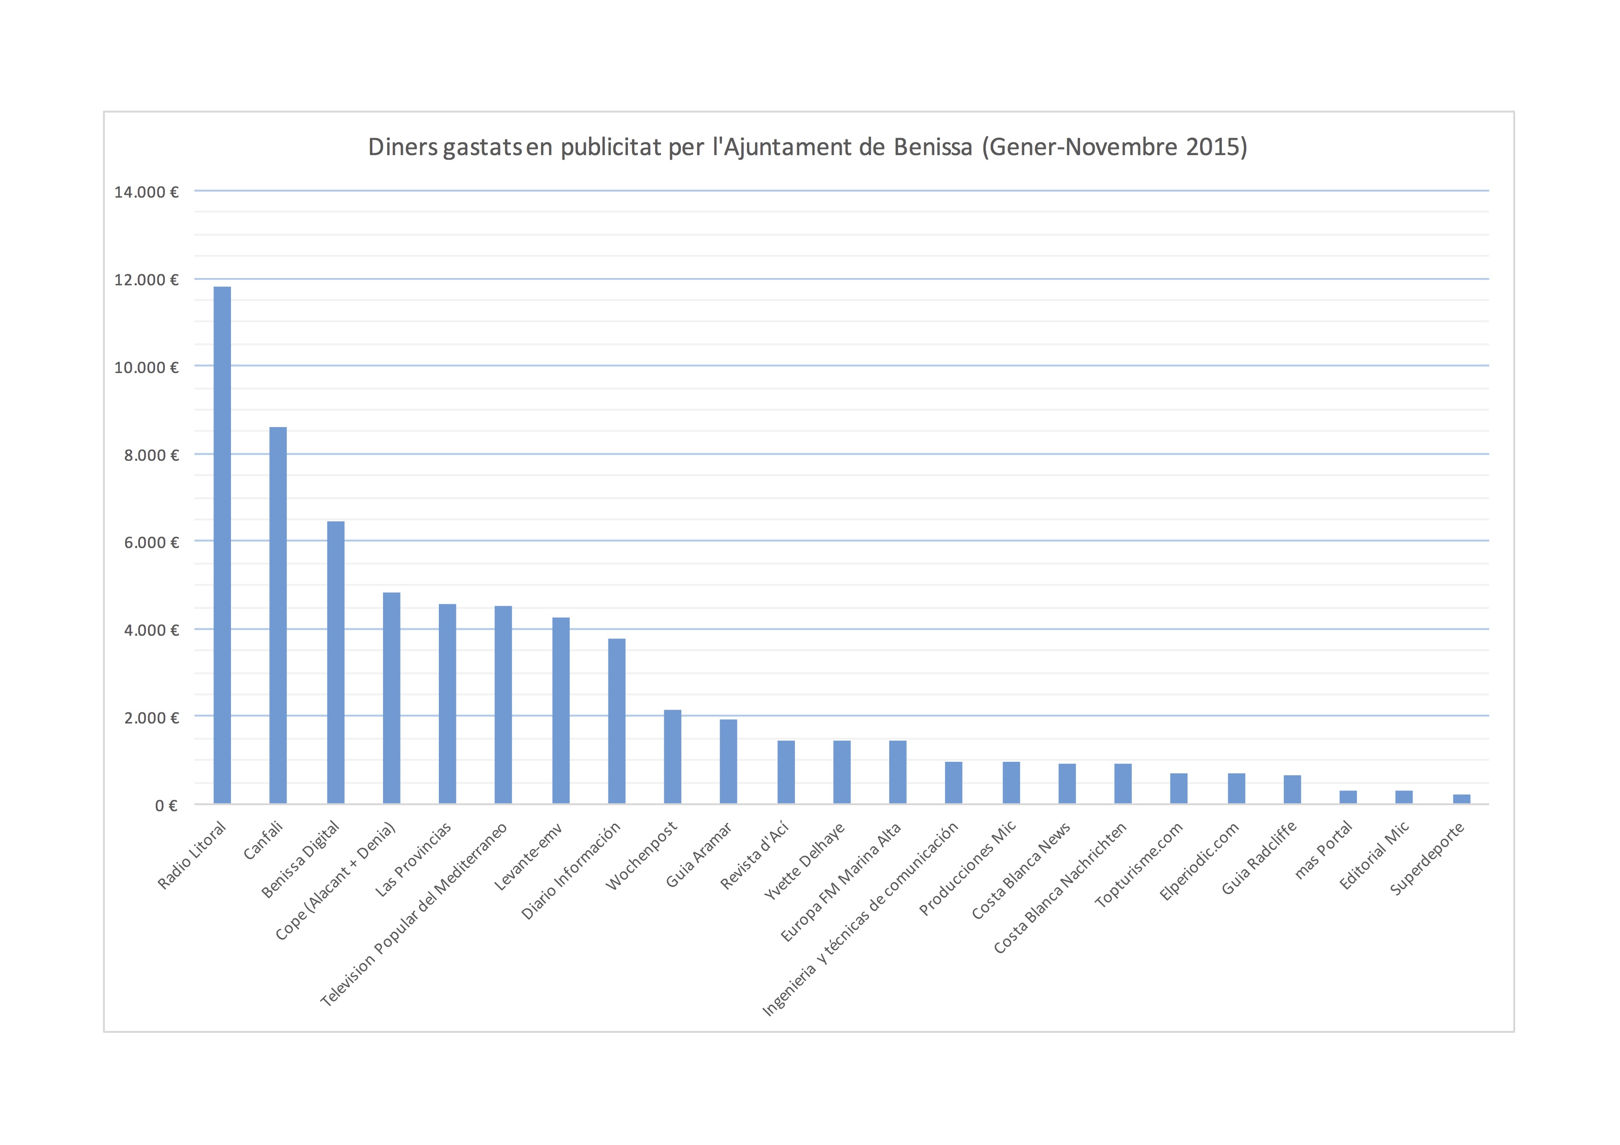Select the Las Provincias bar
The image size is (1620, 1145).
click(447, 704)
